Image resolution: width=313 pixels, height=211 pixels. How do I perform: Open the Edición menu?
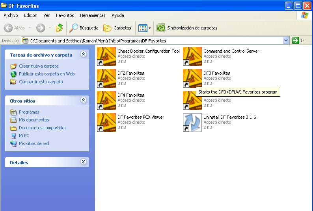30,15
